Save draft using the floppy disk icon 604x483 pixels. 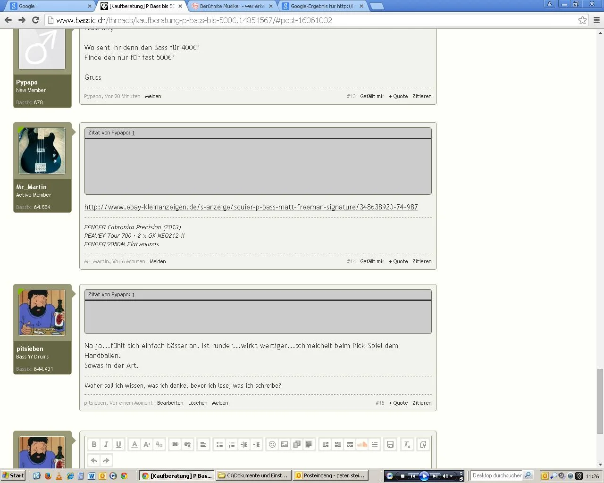coord(390,444)
